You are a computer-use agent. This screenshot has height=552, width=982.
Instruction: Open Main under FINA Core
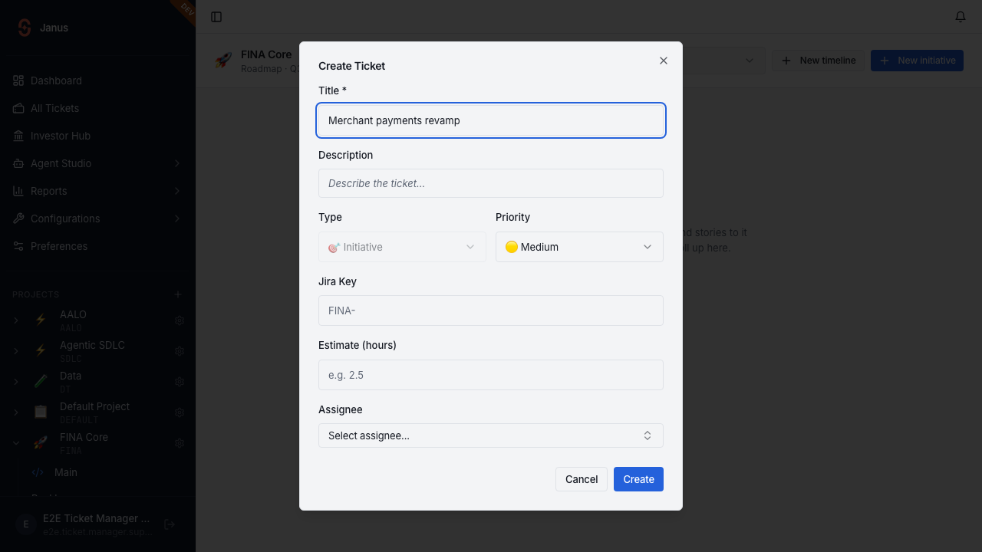click(x=66, y=472)
